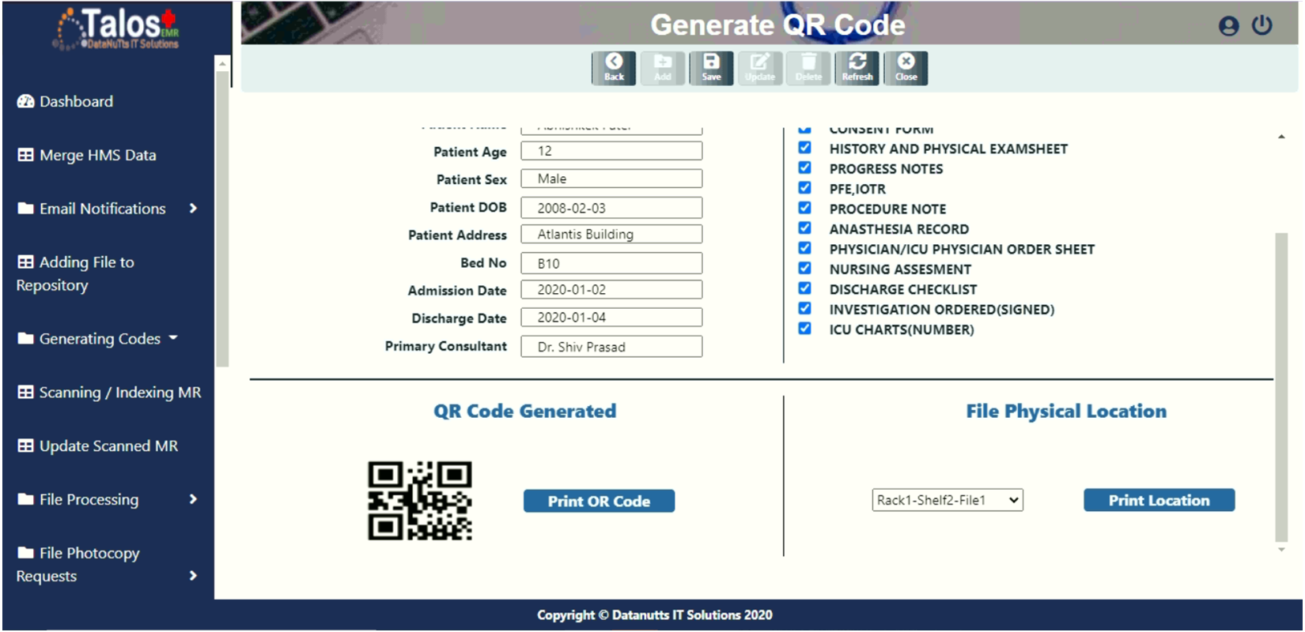This screenshot has height=632, width=1305.
Task: Click the power logout icon
Action: point(1262,25)
